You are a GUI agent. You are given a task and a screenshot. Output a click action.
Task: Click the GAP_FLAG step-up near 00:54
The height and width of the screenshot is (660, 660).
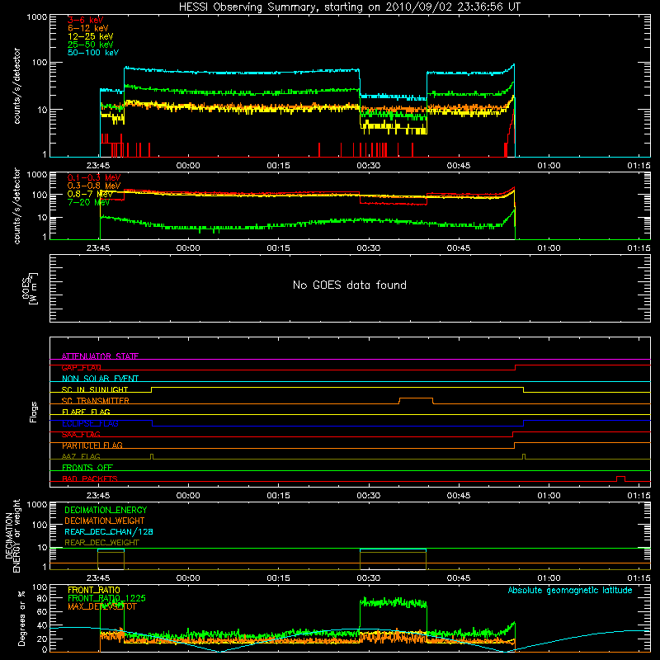(515, 367)
